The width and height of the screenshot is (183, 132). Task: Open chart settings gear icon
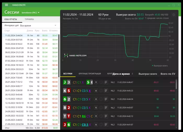(x=174, y=15)
